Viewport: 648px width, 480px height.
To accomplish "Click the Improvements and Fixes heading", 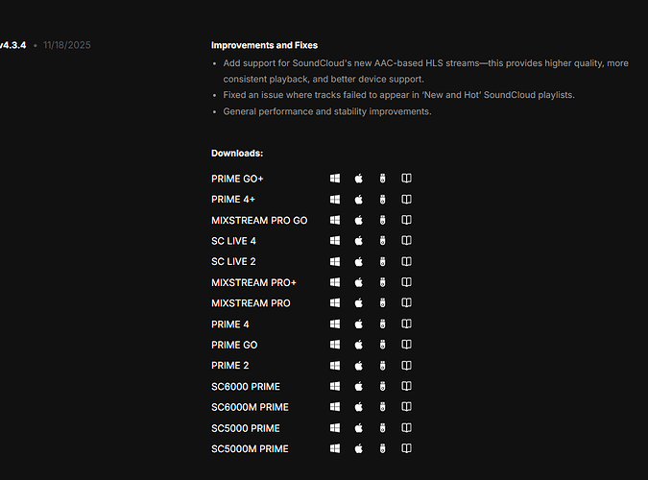I will [x=264, y=45].
